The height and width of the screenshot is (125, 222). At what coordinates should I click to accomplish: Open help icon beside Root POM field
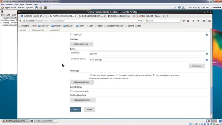coord(207,54)
